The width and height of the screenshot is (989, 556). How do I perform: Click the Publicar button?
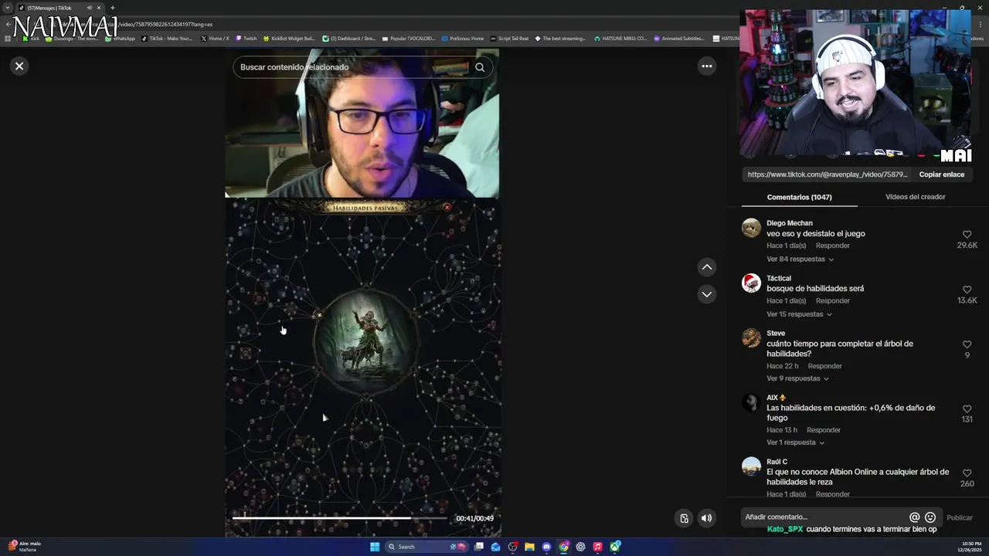pos(960,517)
